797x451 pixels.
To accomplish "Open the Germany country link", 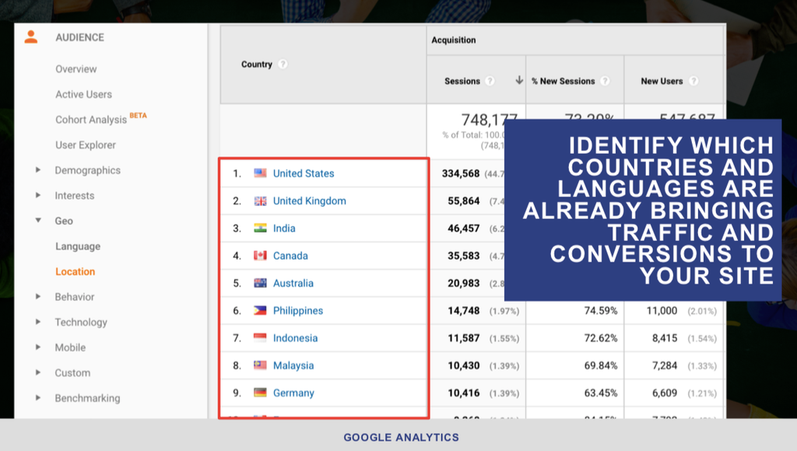I will coord(293,393).
